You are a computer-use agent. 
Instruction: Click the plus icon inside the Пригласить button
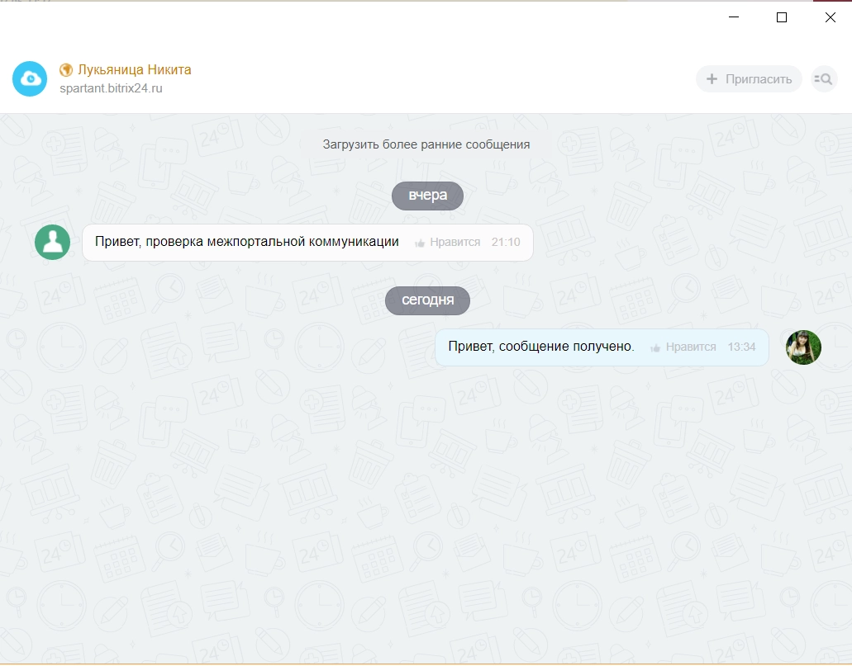[712, 79]
